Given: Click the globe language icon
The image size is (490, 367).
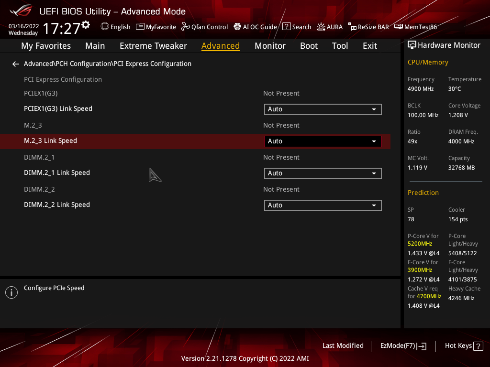Looking at the screenshot, I should click(x=105, y=27).
